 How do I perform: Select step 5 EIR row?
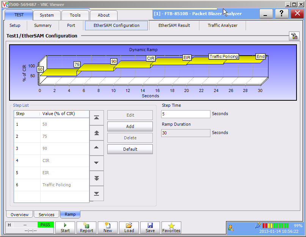pyautogui.click(x=52, y=173)
